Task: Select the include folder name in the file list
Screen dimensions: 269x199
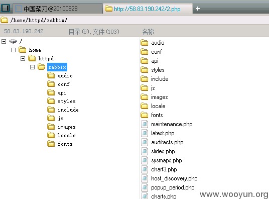Action: coord(160,79)
